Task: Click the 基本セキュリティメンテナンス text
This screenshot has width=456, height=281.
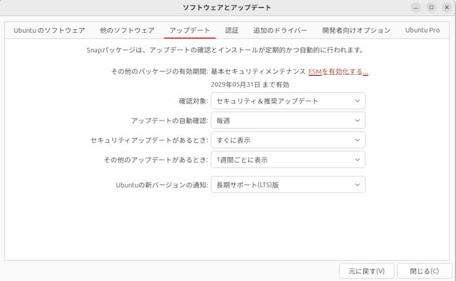Action: coord(258,71)
